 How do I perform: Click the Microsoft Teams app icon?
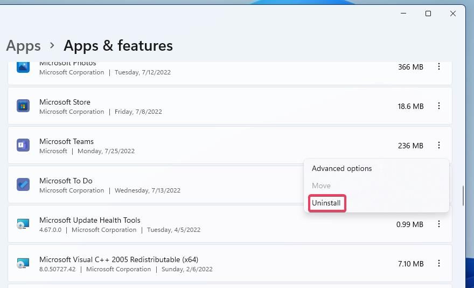click(x=23, y=146)
